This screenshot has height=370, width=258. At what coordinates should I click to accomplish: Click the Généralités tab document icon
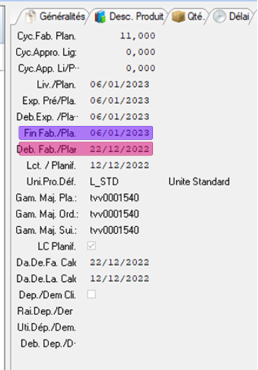31,17
